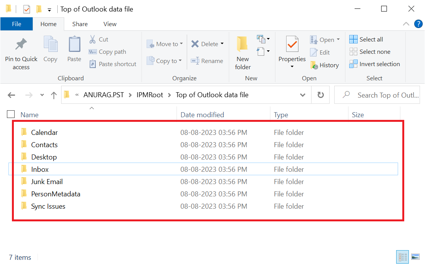Click the Properties checkmark icon
The width and height of the screenshot is (425, 264).
[292, 44]
